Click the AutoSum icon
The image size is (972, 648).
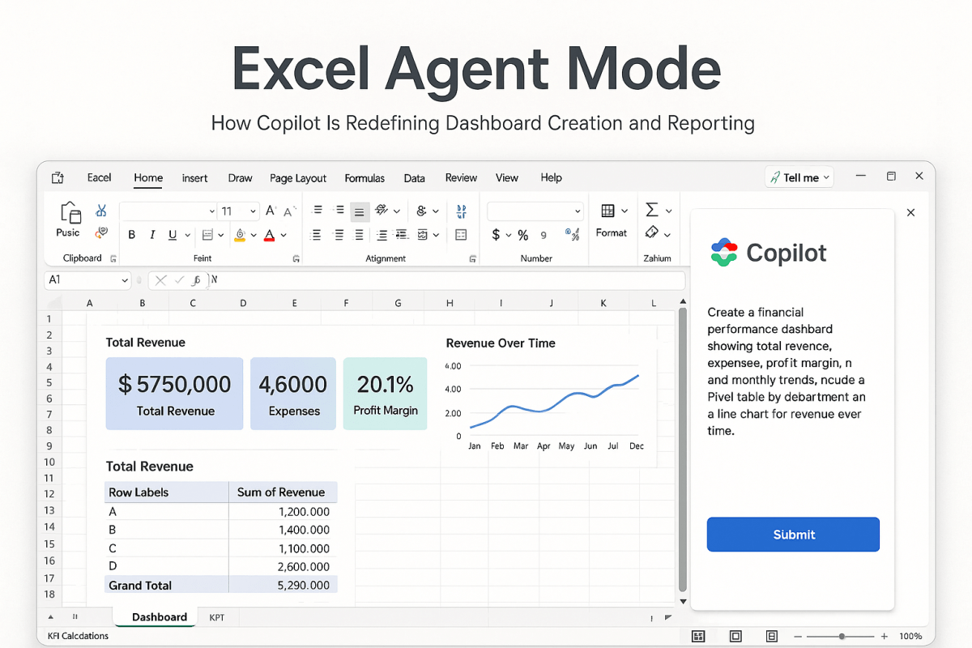653,208
